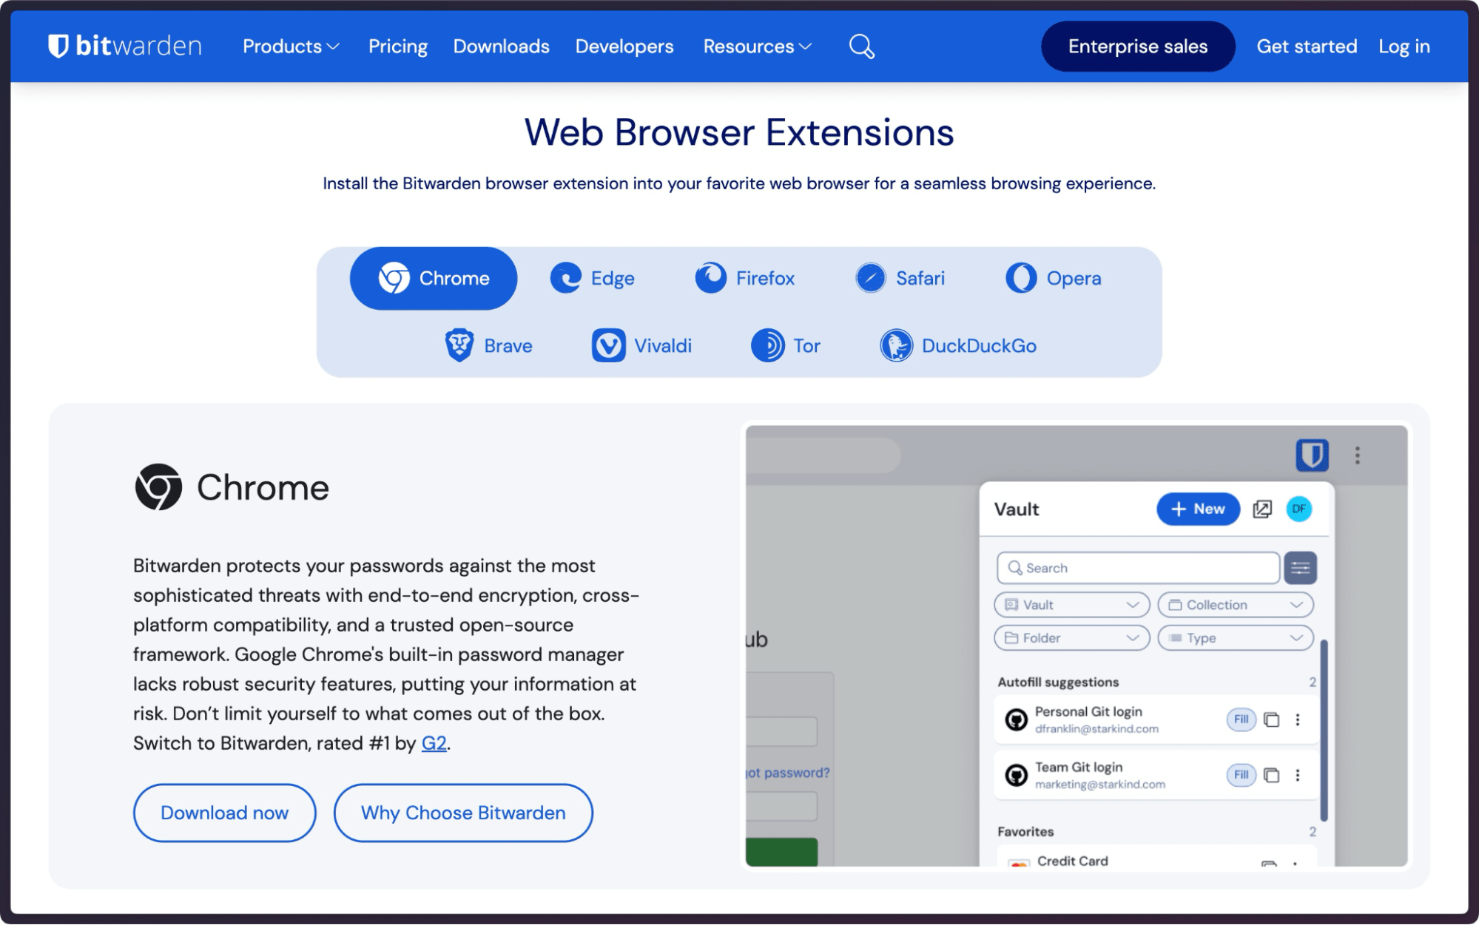Click Why Choose Bitwarden button

463,813
